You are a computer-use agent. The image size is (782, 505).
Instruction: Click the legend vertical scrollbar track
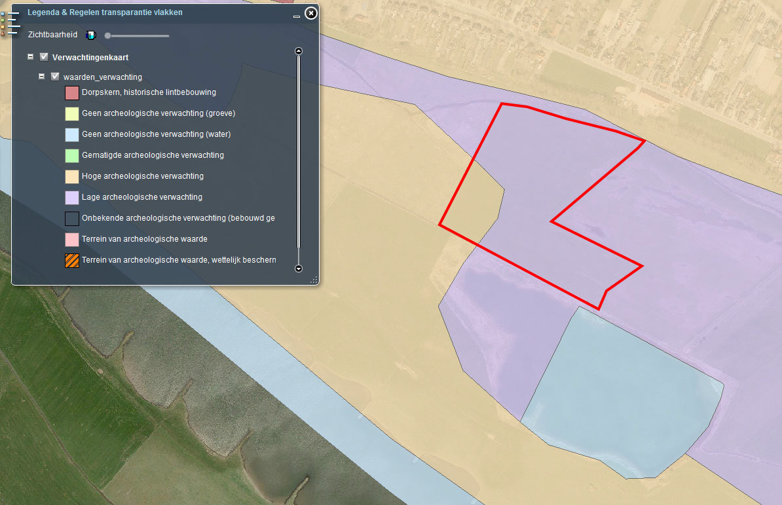[x=299, y=157]
